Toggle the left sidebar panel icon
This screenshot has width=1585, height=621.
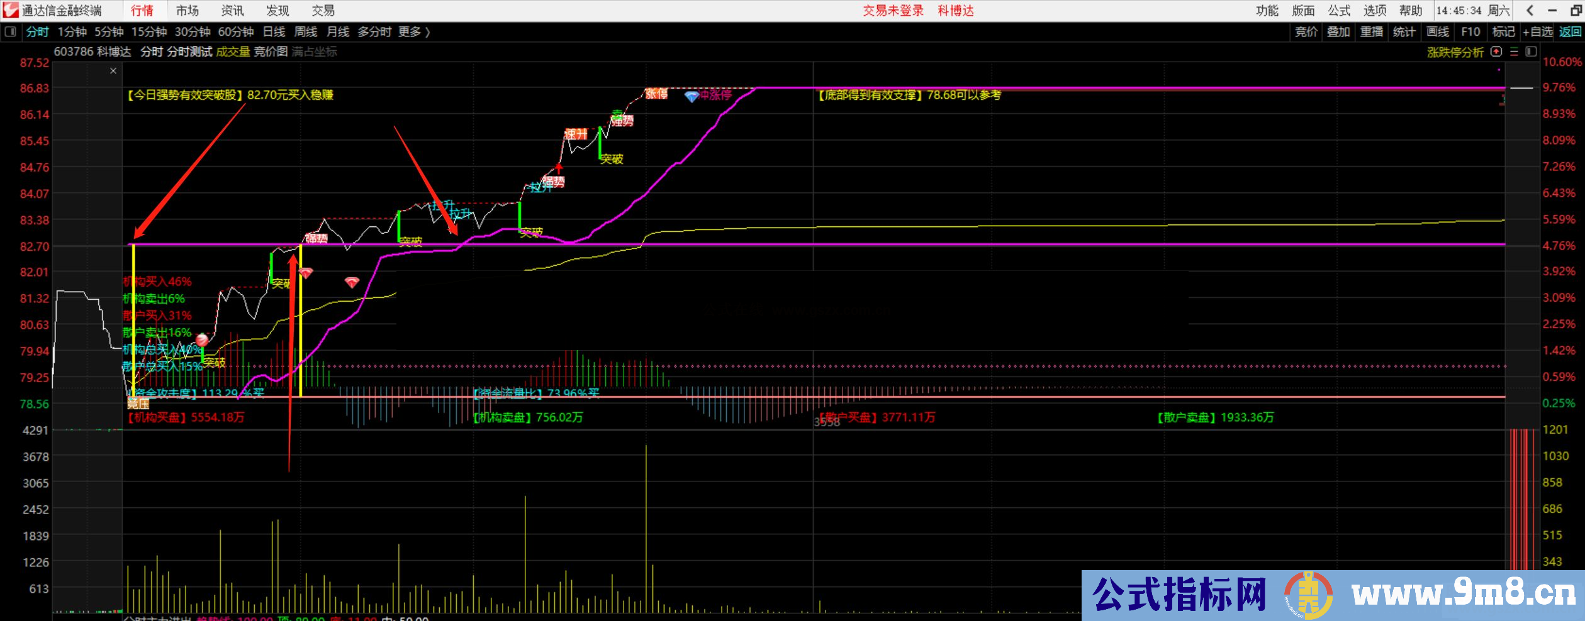pos(11,31)
